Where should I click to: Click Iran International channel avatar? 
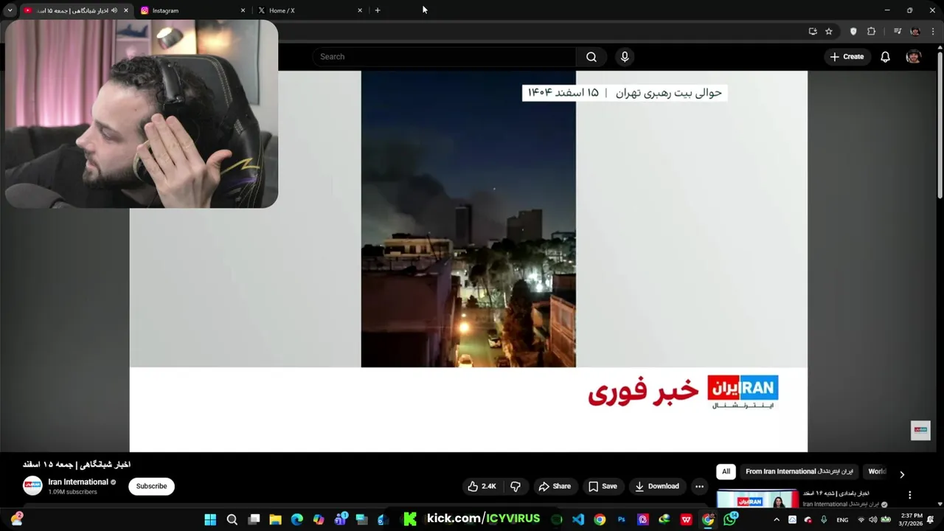32,485
